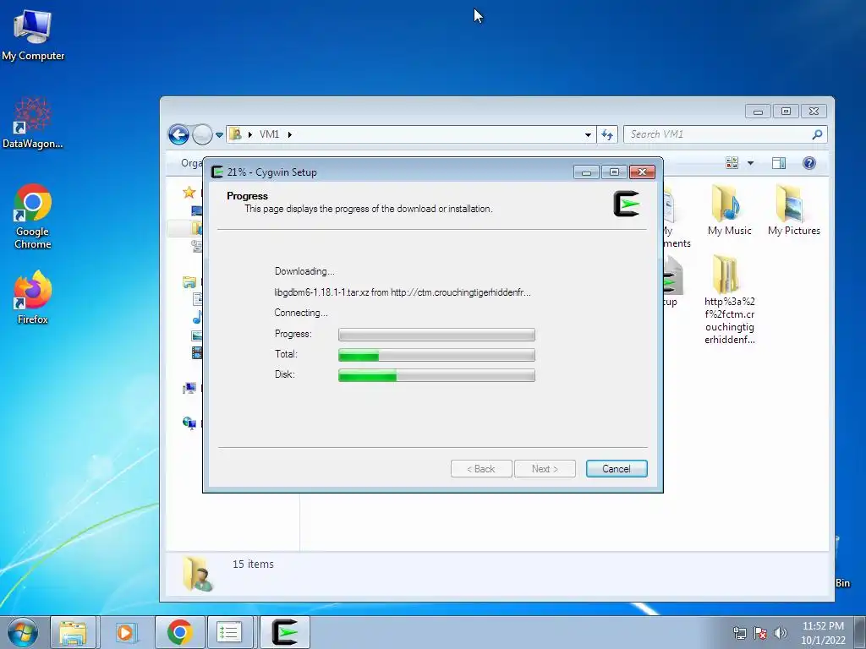Image resolution: width=866 pixels, height=649 pixels.
Task: Click the Cygwin logo in the dialog
Action: (627, 204)
